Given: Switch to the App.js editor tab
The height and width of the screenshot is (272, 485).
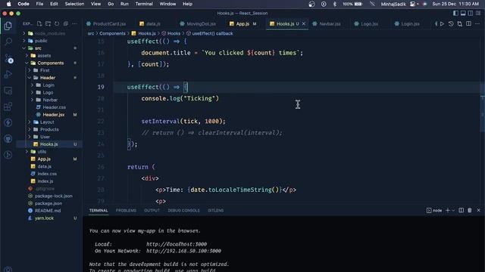Looking at the screenshot, I should point(242,23).
